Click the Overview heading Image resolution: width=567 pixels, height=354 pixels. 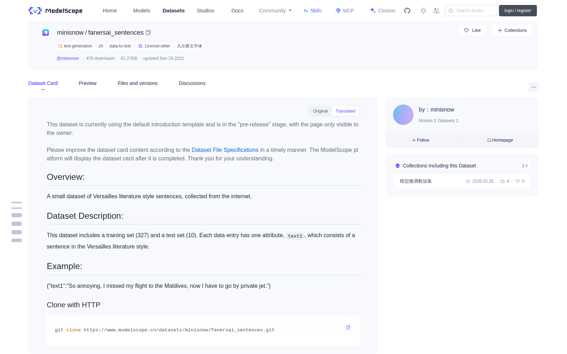(66, 177)
